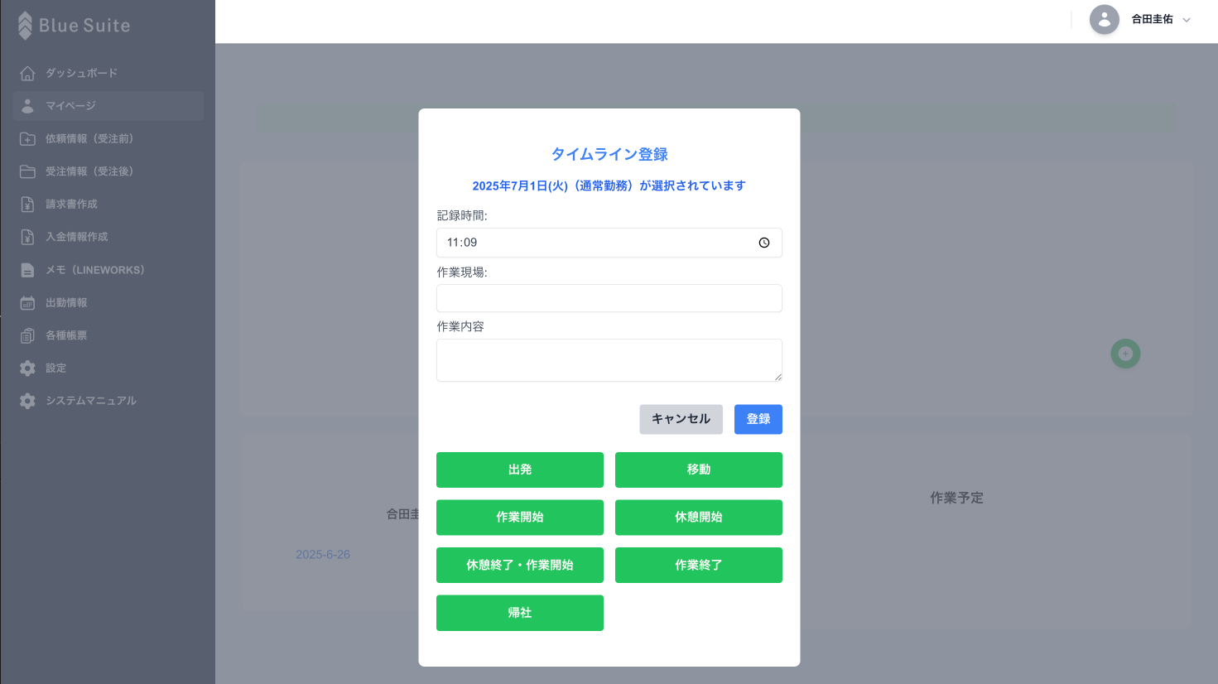Click the 各種帳票 clipboard icon
1218x684 pixels.
pyautogui.click(x=27, y=335)
